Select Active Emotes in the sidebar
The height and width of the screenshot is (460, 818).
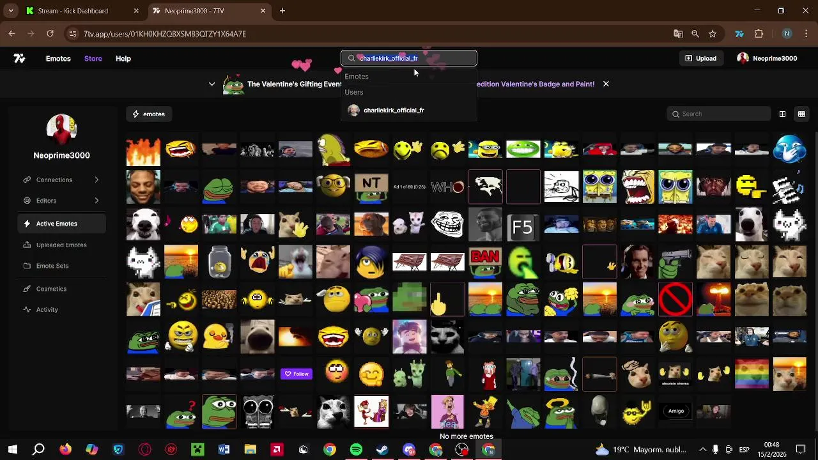tap(61, 224)
